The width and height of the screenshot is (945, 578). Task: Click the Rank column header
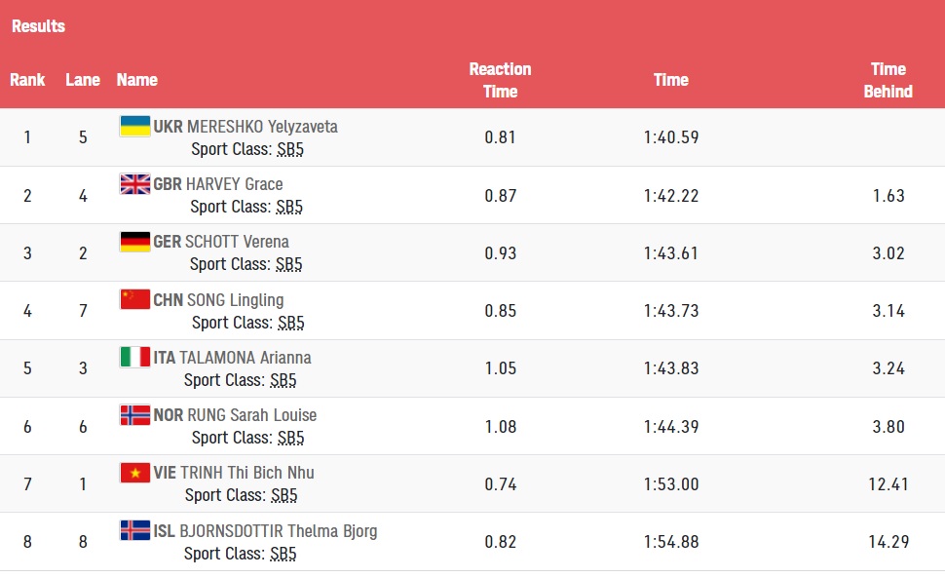27,80
